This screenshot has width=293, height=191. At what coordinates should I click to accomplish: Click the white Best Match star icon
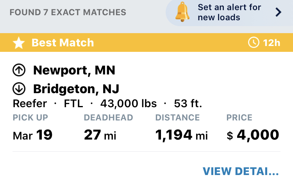(19, 43)
